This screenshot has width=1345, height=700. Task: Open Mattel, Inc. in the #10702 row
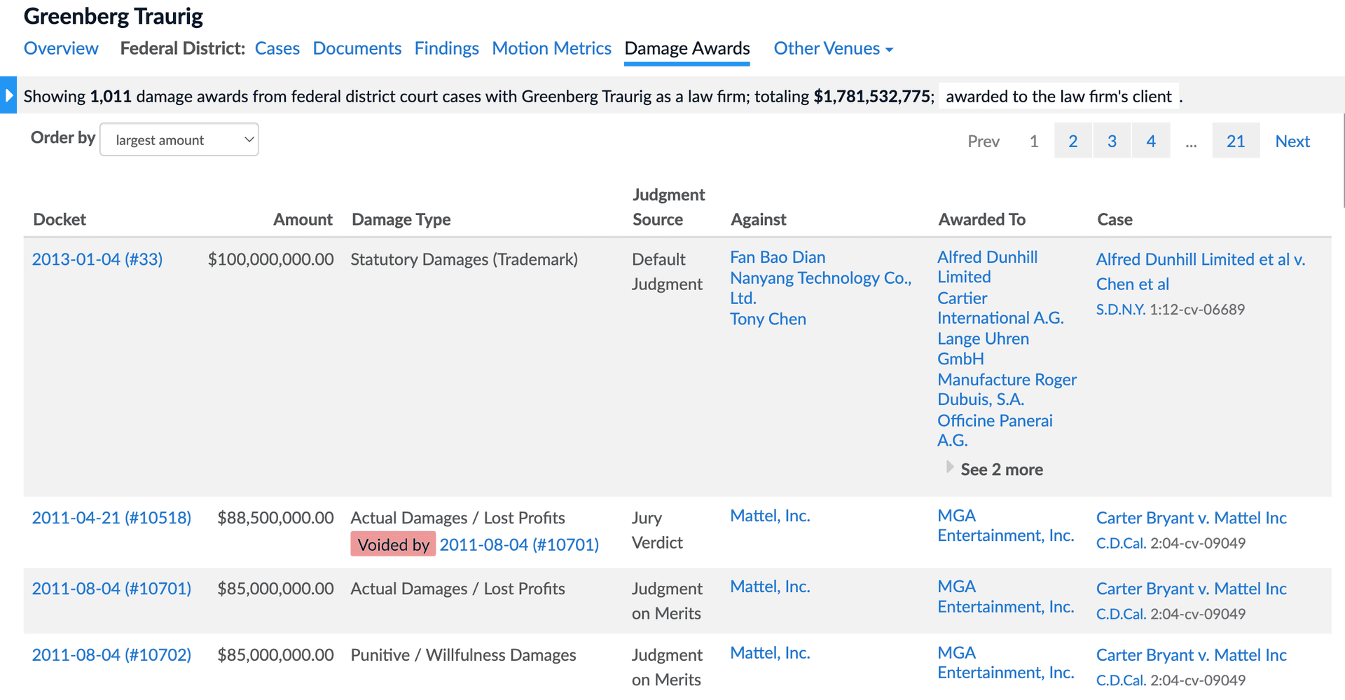pyautogui.click(x=770, y=653)
